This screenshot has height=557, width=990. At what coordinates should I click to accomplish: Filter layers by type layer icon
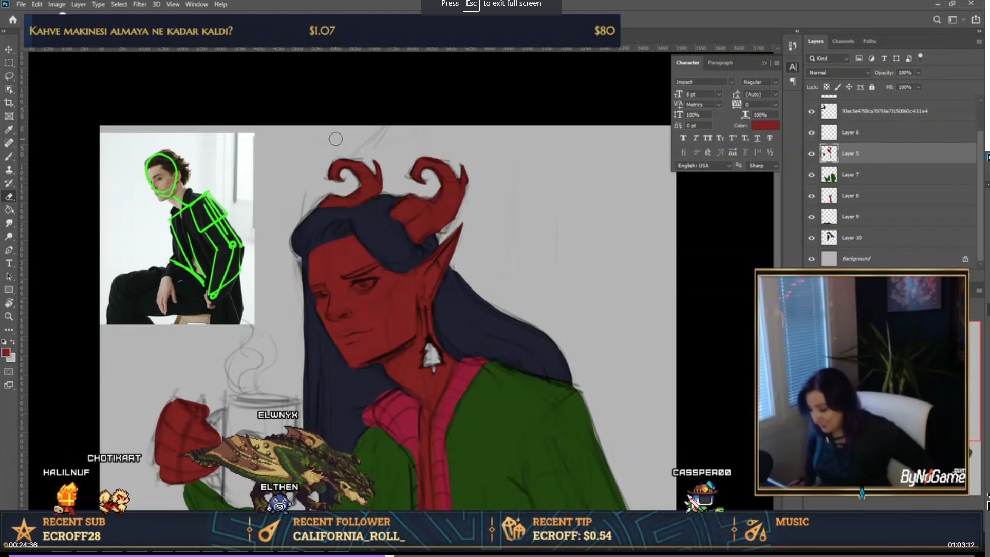click(x=884, y=59)
